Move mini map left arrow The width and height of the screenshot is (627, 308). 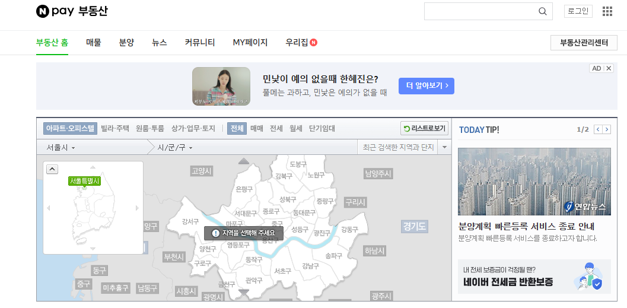tap(49, 208)
